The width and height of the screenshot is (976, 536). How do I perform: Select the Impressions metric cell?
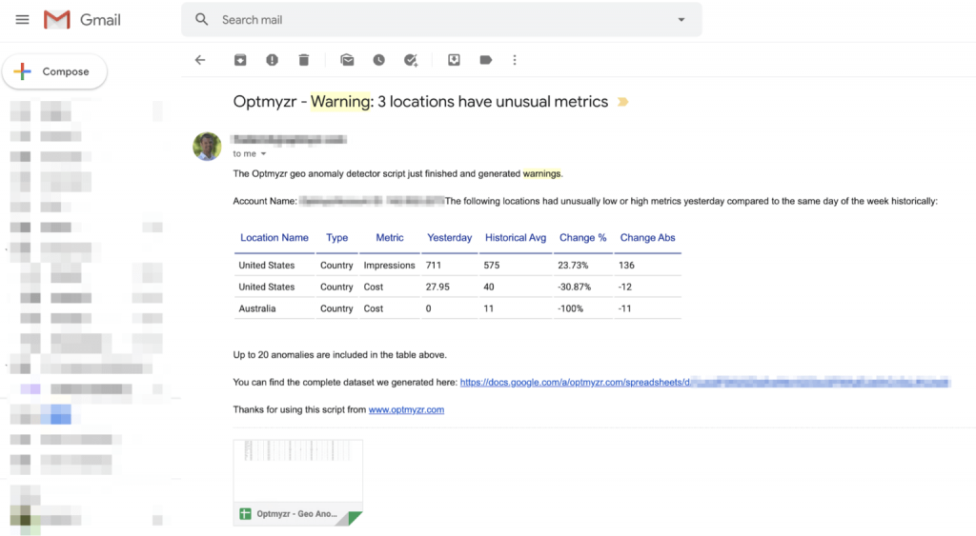[x=389, y=265]
